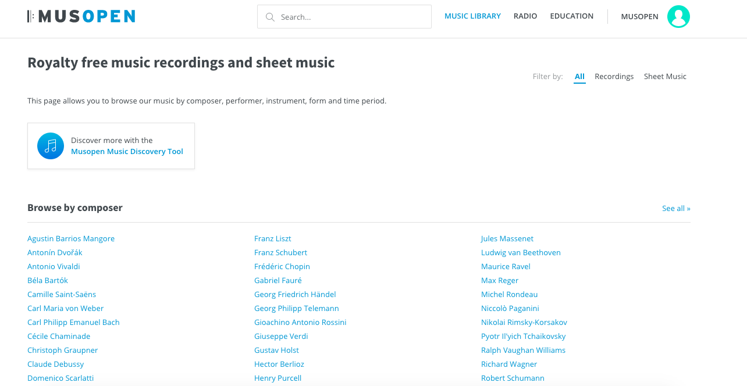Open composer Michel Rondeau
747x386 pixels.
click(x=510, y=295)
